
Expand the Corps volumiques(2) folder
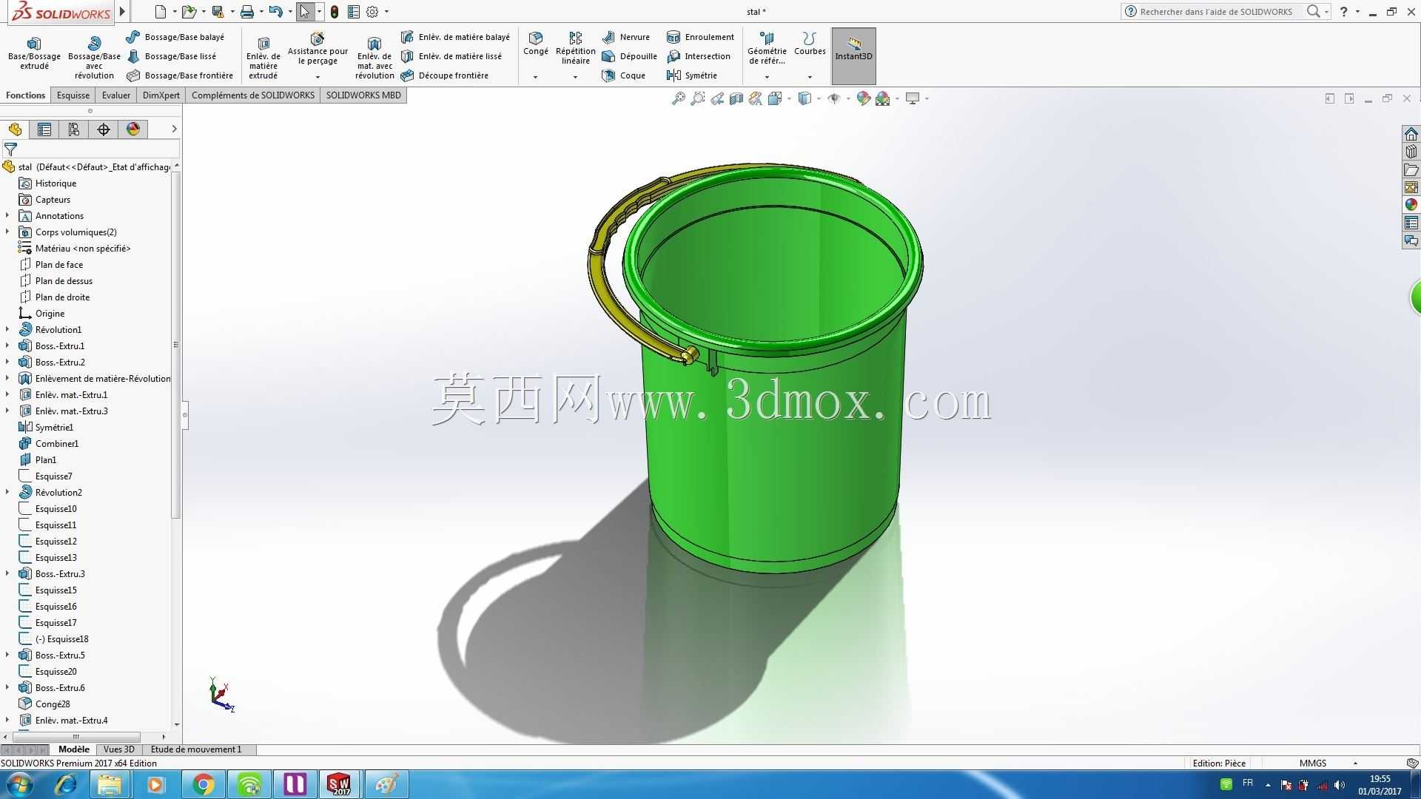(x=7, y=232)
